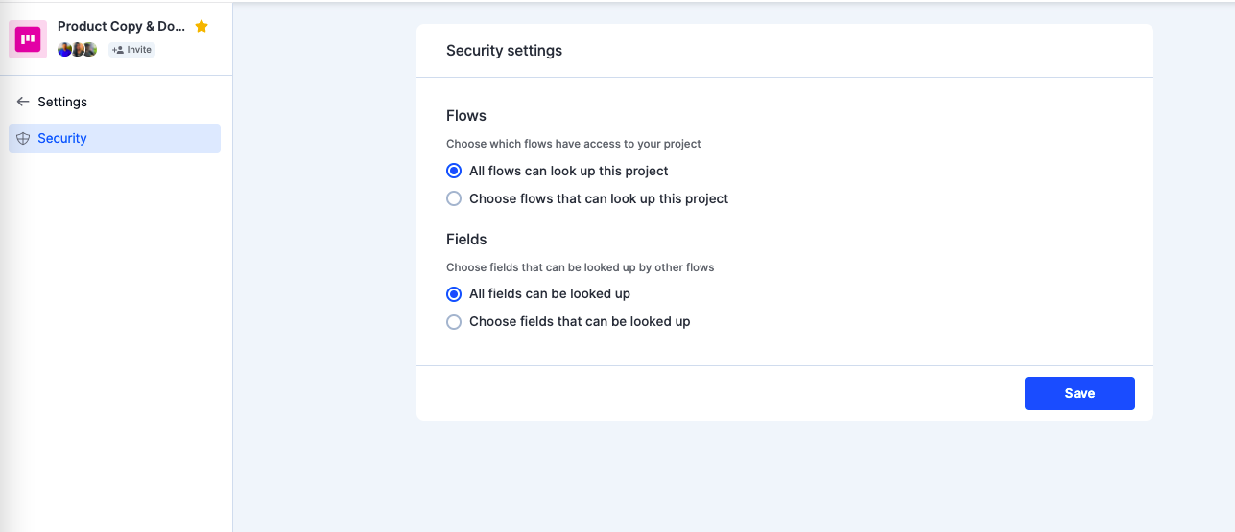Select All fields can be looked up

(454, 293)
